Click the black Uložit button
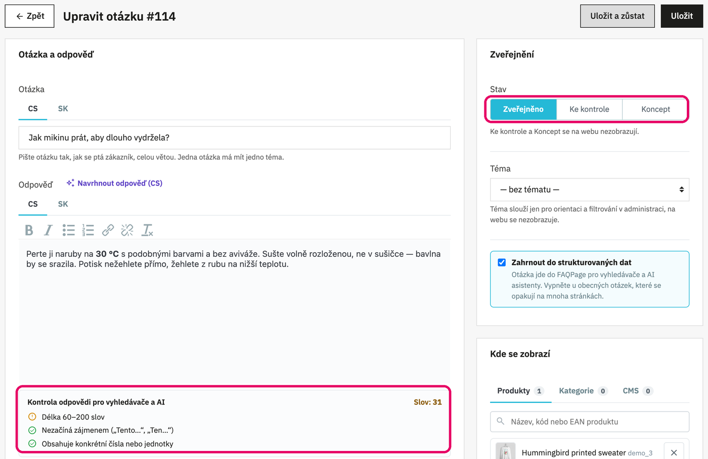This screenshot has height=459, width=708. point(682,16)
